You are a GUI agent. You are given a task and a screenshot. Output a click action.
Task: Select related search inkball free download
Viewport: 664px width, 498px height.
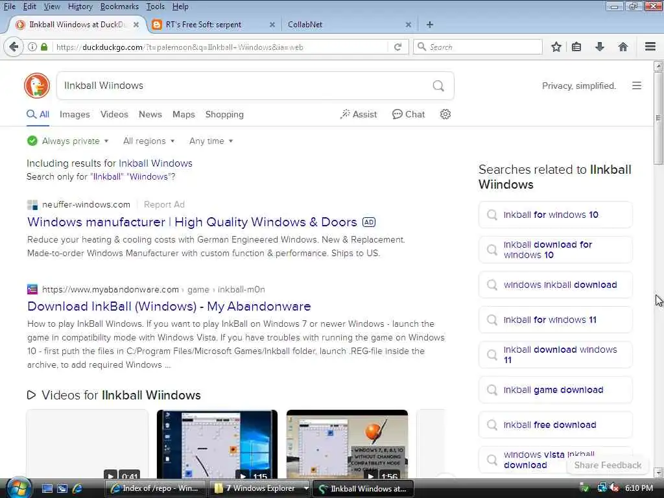click(555, 425)
